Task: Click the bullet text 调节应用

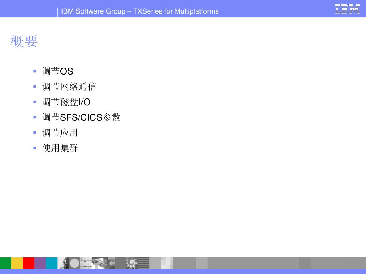Action: (60, 133)
